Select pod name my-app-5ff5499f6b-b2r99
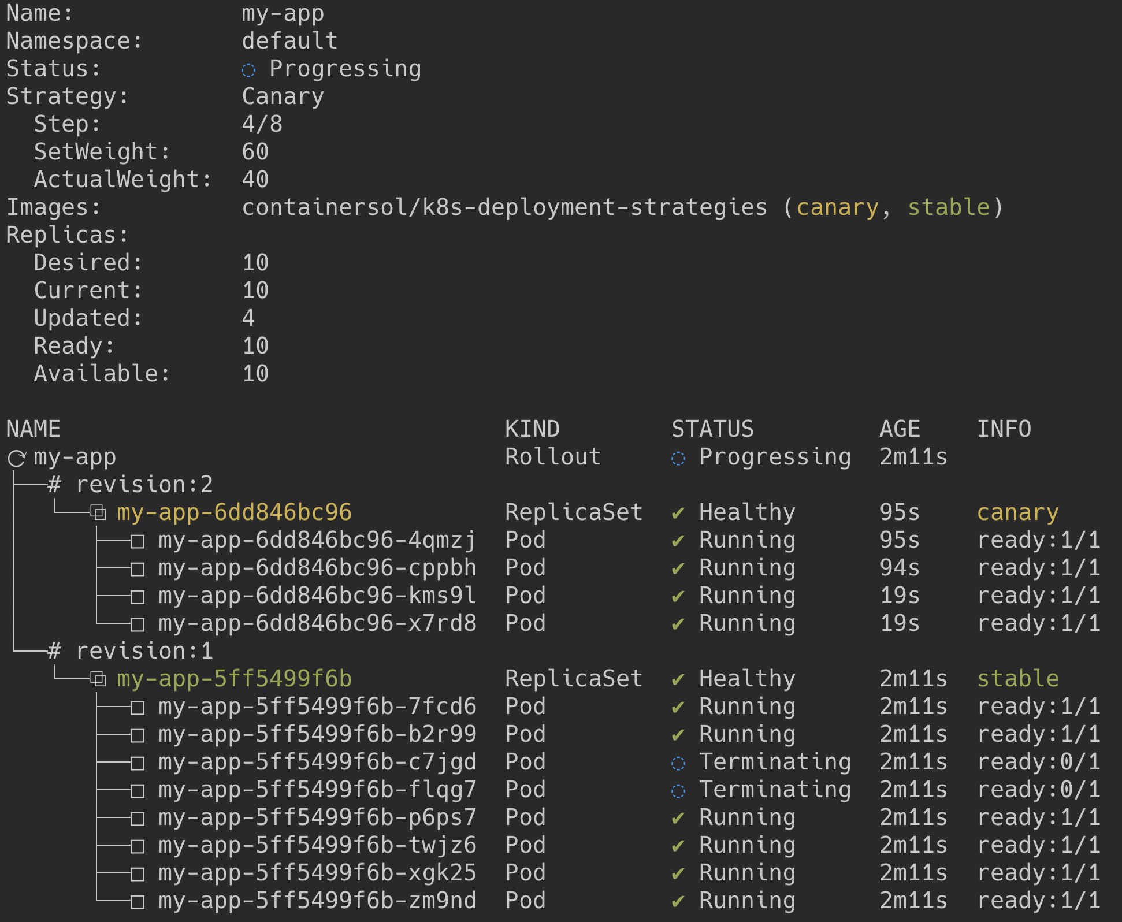Image resolution: width=1122 pixels, height=922 pixels. 317,734
